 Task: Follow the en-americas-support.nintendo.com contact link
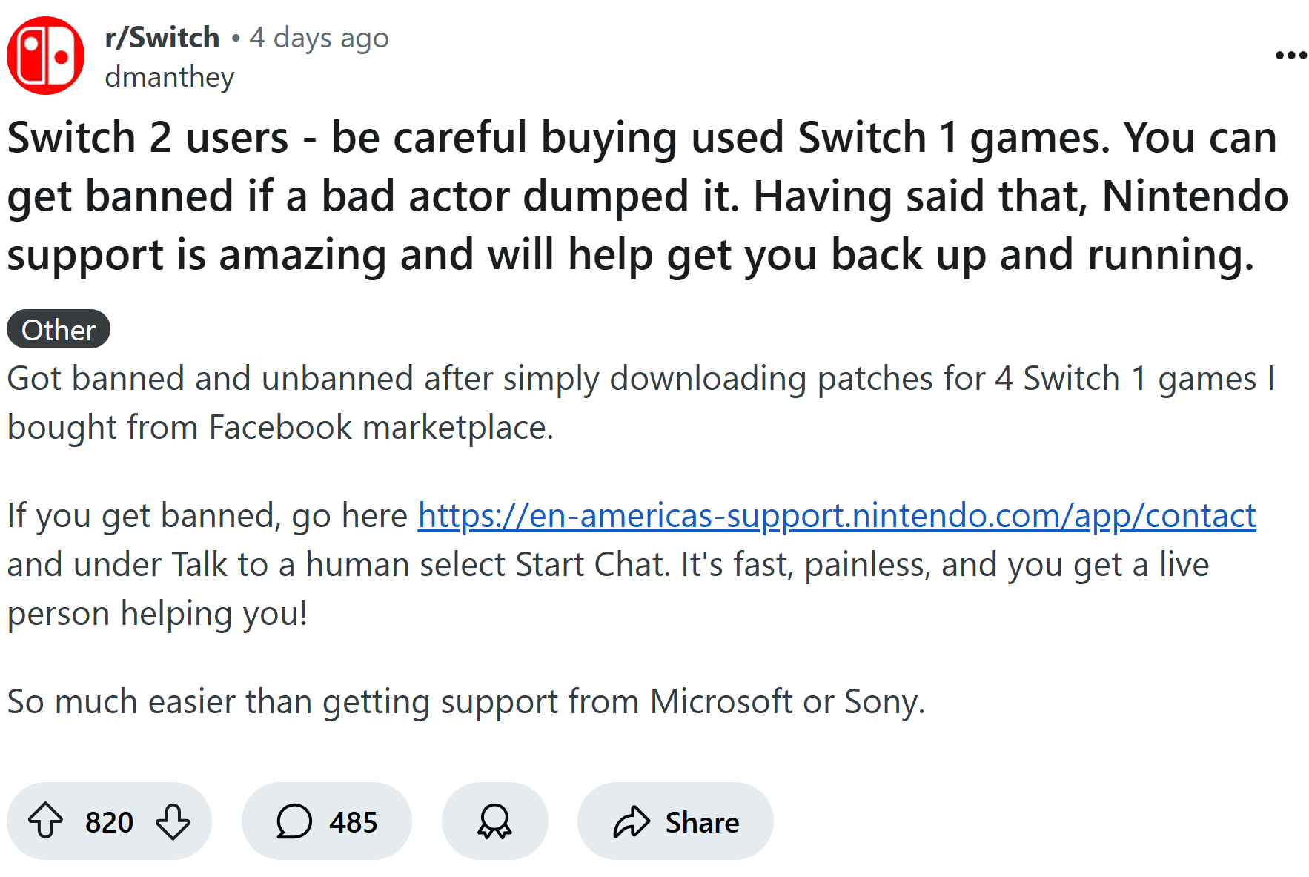[x=837, y=515]
